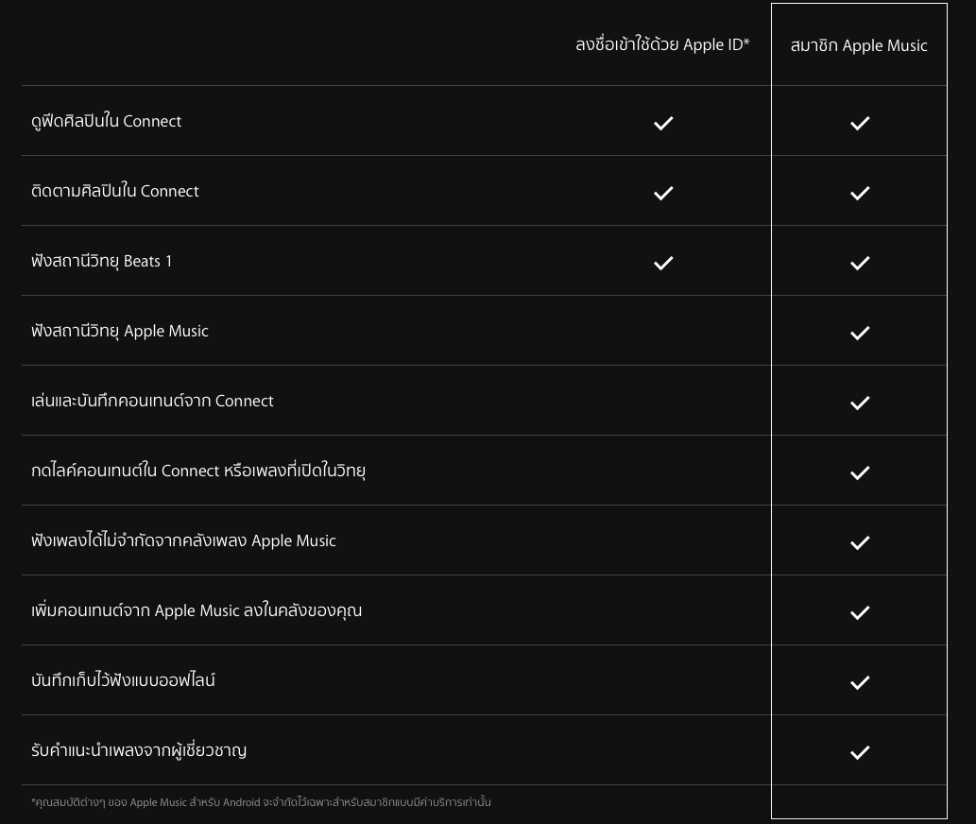Click Apple Music checkmark for ติดตามศิลปินใน Connect
Screen dimensions: 976x824
[860, 193]
